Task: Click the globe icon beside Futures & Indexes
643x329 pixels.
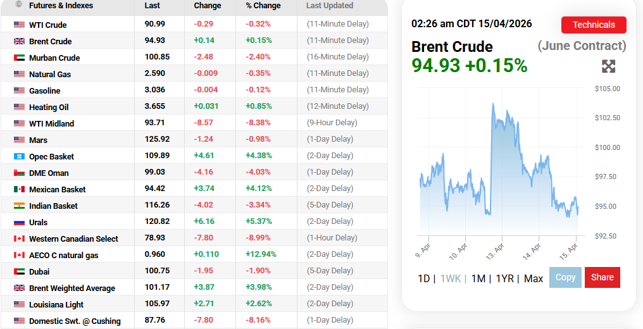Action: point(19,4)
